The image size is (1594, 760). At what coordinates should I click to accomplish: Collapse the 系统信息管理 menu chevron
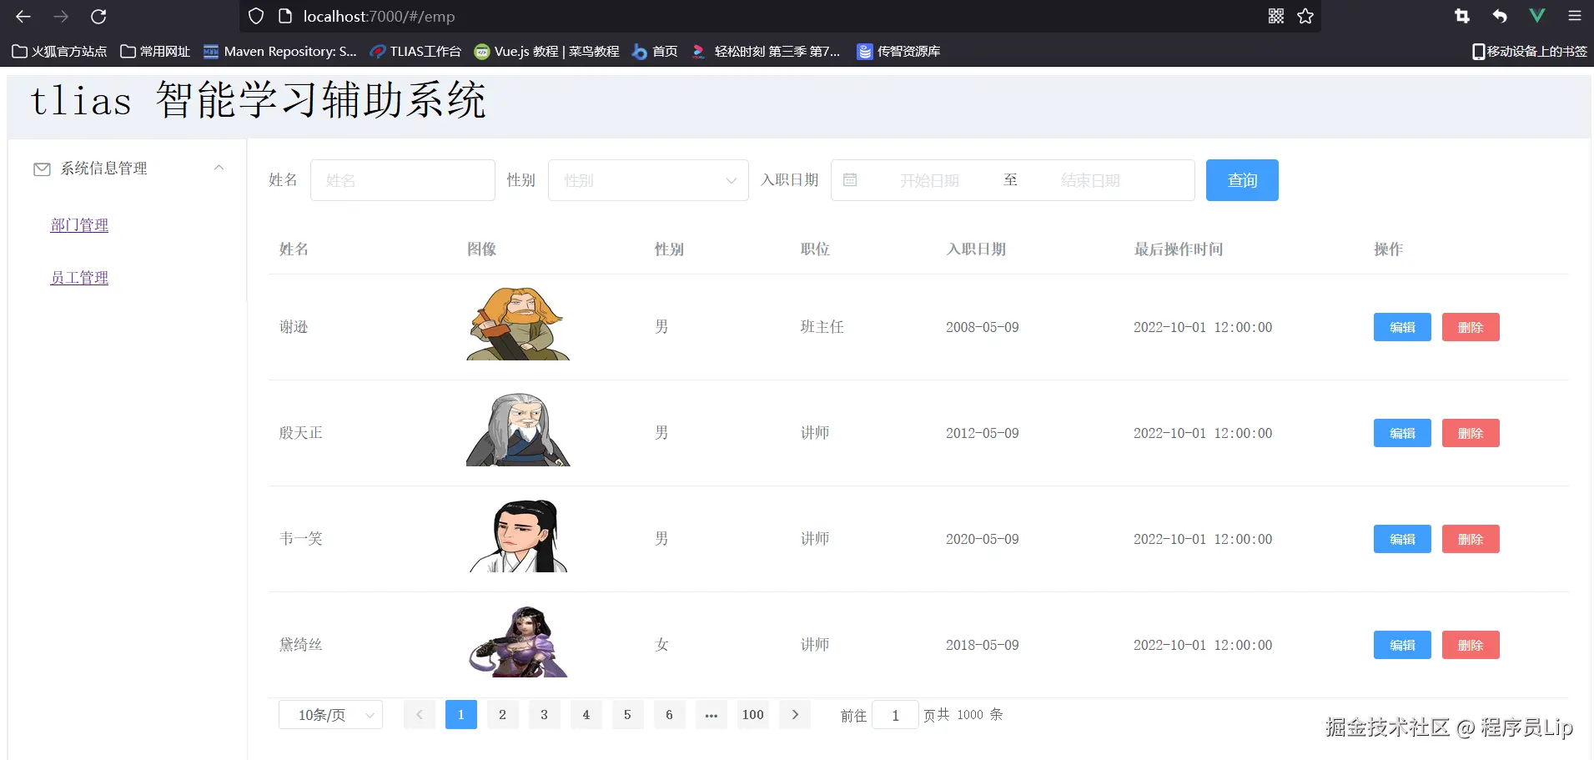(x=219, y=168)
